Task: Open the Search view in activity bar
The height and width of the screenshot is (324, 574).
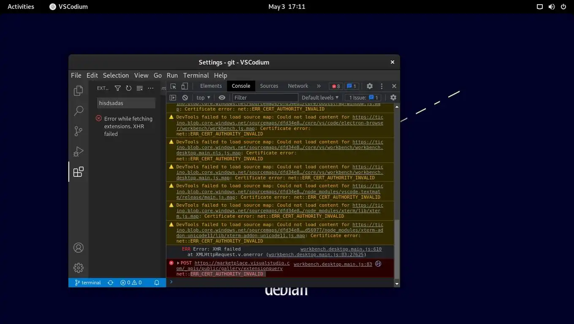Action: pos(78,111)
